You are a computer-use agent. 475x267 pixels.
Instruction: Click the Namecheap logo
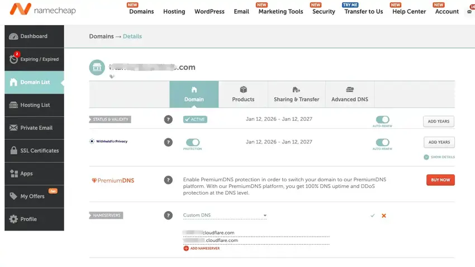(x=42, y=10)
